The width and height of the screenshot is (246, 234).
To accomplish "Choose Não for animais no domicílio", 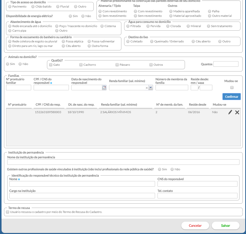I will 20,64.
